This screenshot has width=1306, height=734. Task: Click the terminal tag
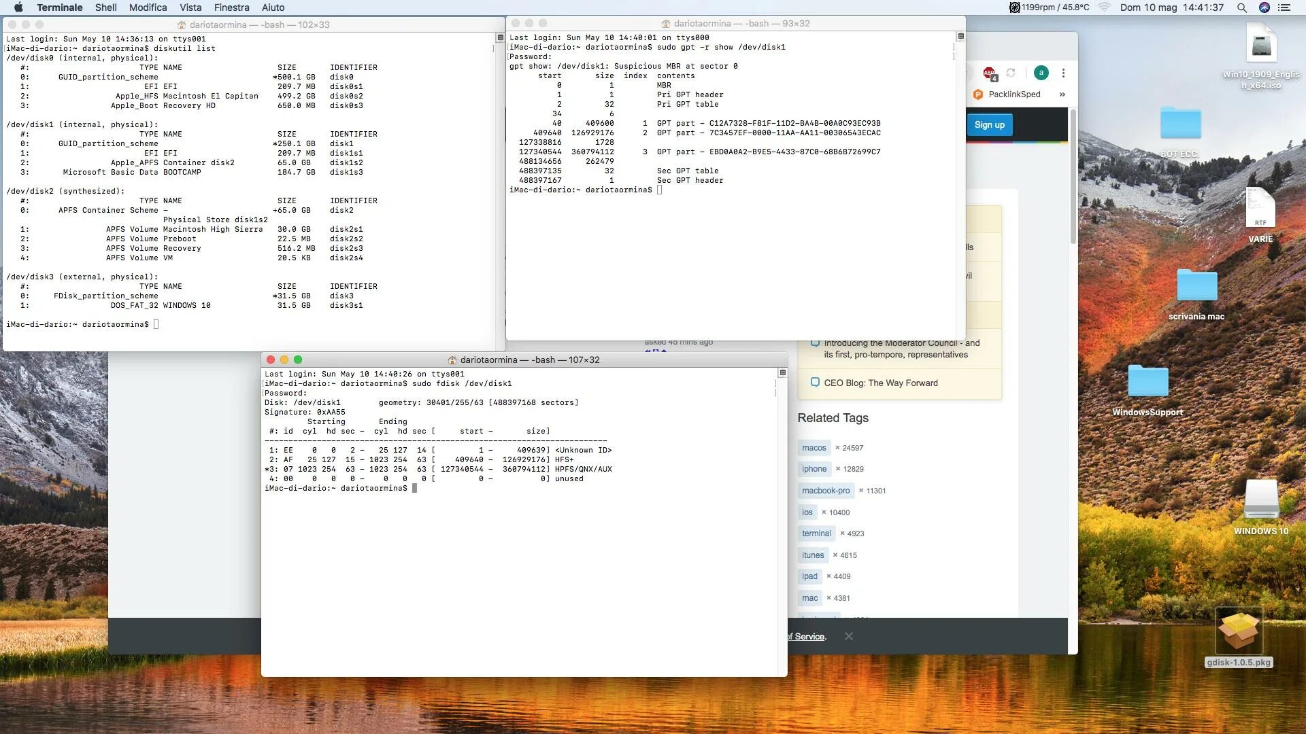(816, 534)
